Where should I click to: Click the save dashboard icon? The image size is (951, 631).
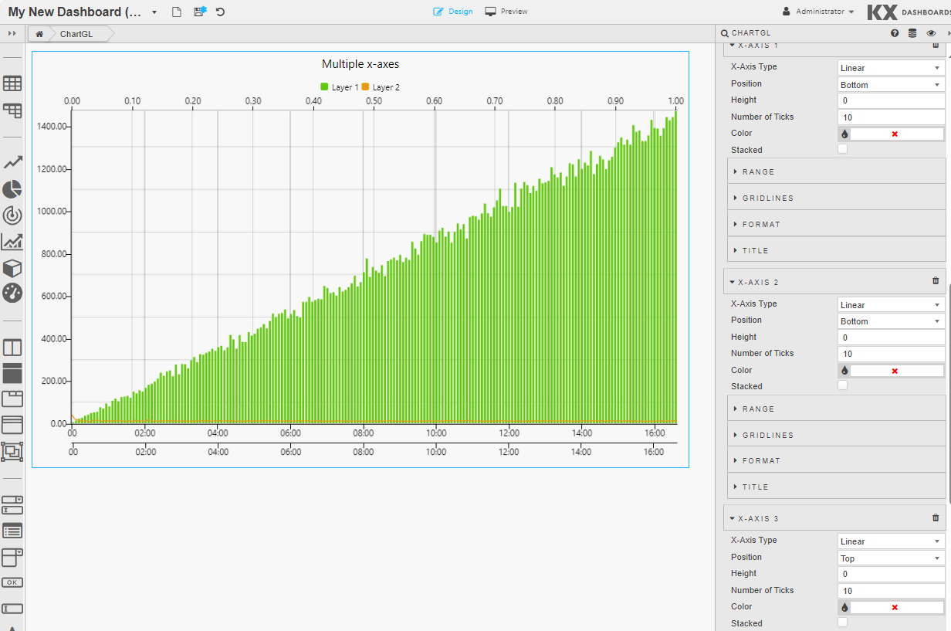[x=200, y=12]
